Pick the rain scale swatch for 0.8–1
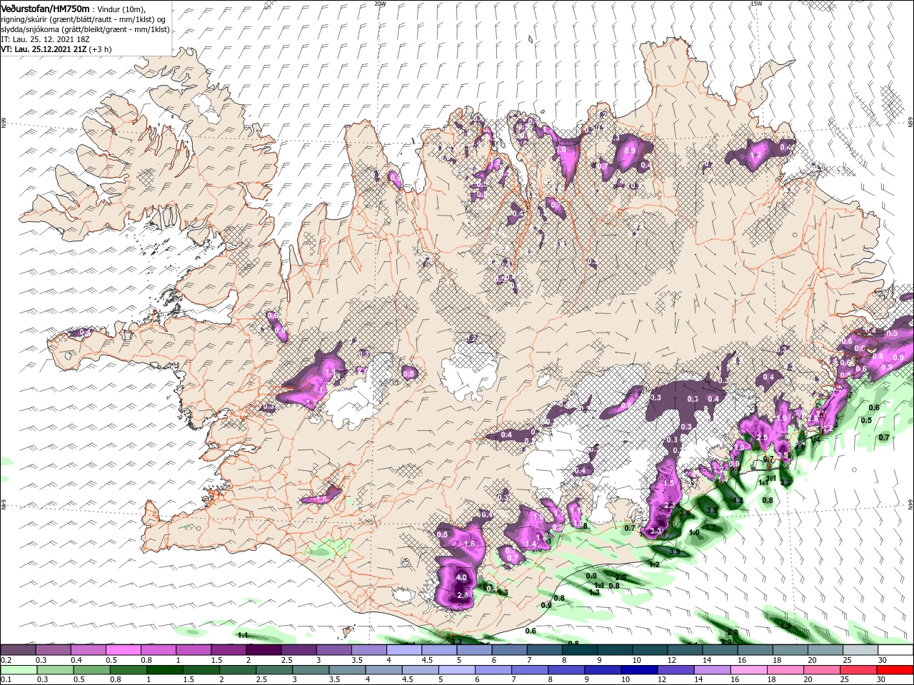 128,670
